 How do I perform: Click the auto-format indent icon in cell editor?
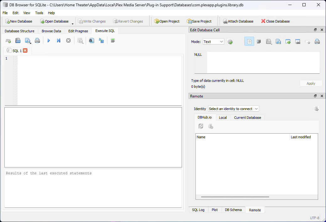(x=259, y=42)
